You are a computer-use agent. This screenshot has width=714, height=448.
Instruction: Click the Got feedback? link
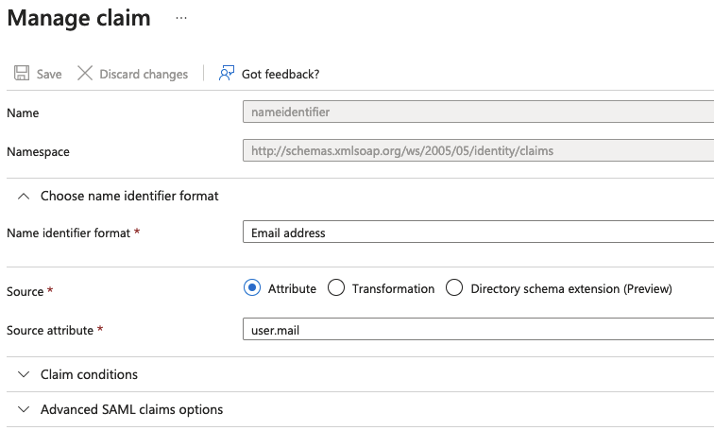click(280, 74)
